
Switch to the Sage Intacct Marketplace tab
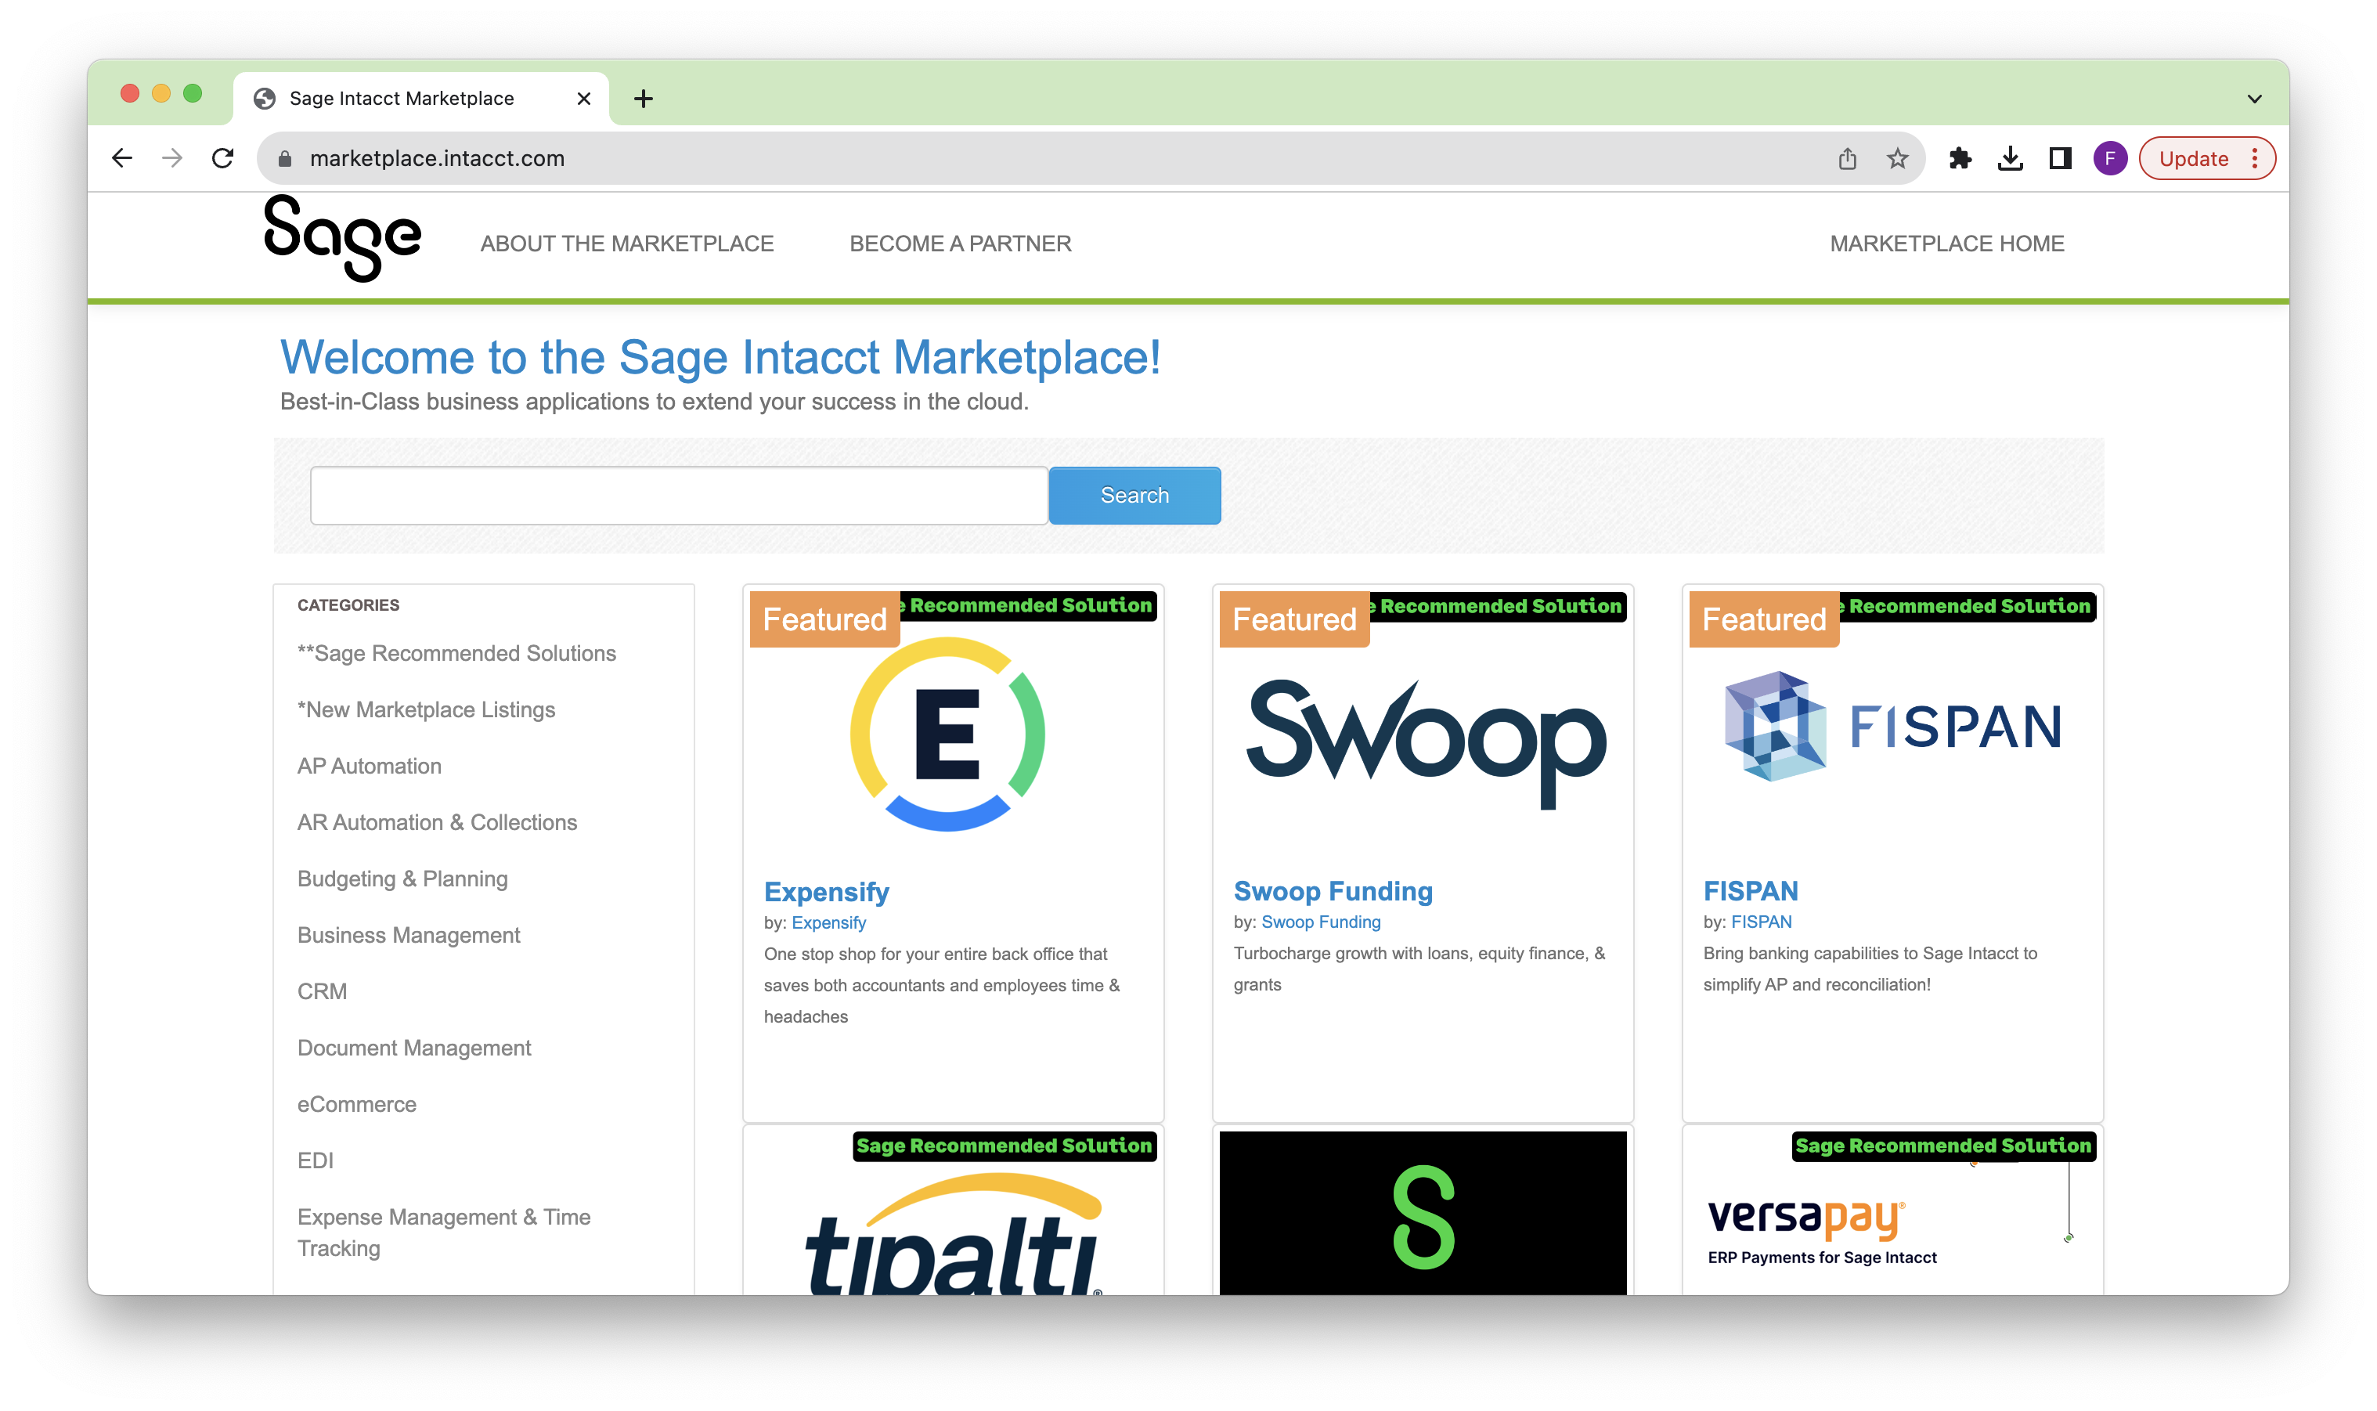tap(402, 98)
